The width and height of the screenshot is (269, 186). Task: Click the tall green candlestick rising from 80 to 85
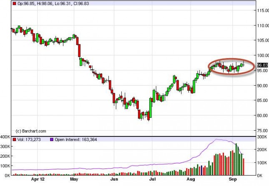coord(151,108)
